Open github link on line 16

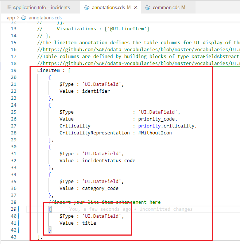click(142, 50)
